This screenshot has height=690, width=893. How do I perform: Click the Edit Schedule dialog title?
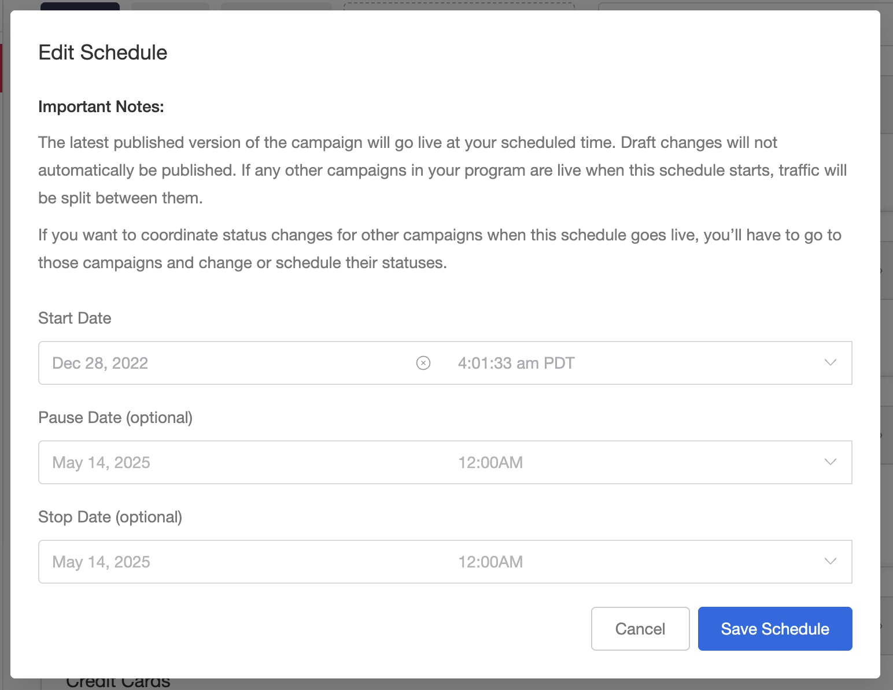[x=103, y=53]
